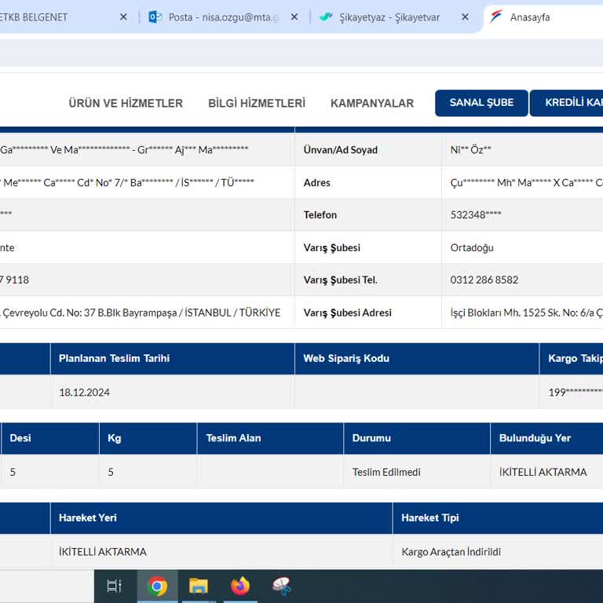Viewport: 603px width, 603px height.
Task: Select arrival branch phone 0312 286 8582
Action: click(x=484, y=280)
